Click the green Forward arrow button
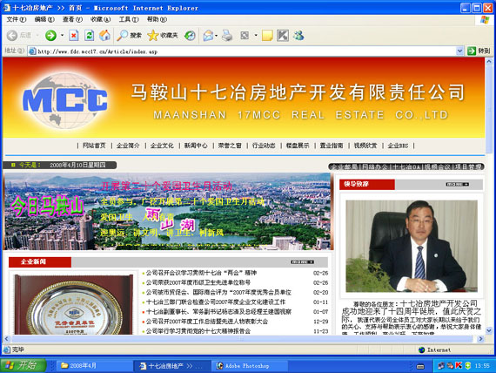 pyautogui.click(x=50, y=35)
